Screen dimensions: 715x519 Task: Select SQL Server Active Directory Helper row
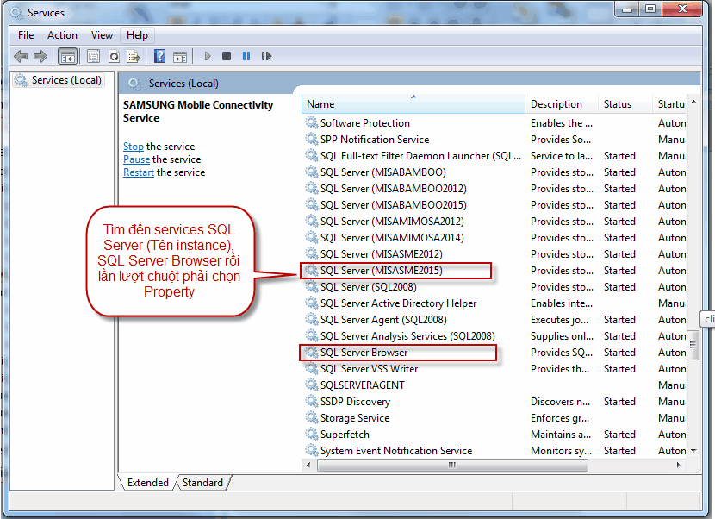point(494,303)
